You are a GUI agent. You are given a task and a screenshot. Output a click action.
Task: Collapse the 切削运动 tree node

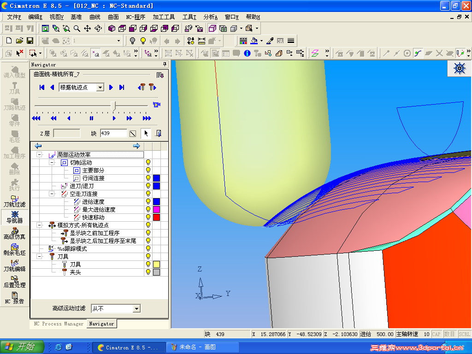(x=52, y=163)
